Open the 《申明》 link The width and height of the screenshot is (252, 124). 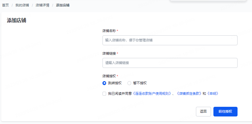(212, 94)
